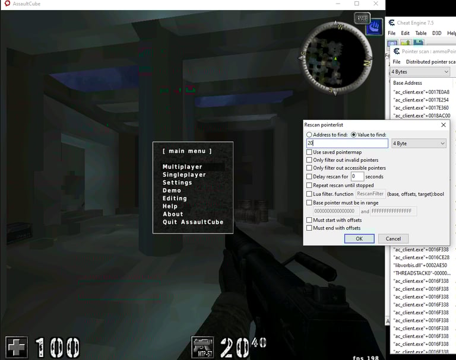The image size is (456, 360).
Task: Select the "THREADSTACK0" pointer row
Action: [422, 273]
